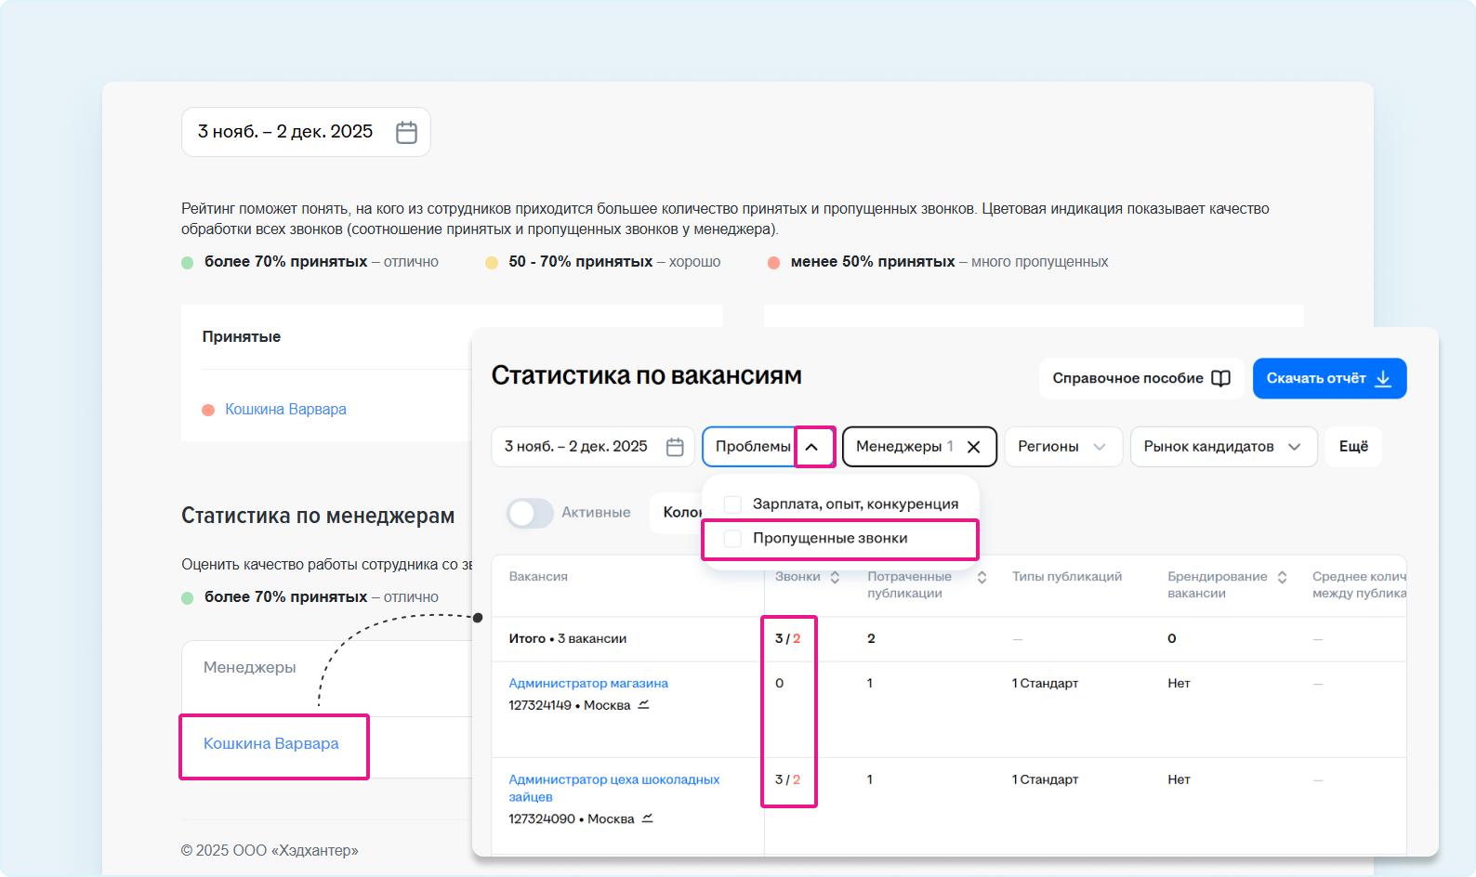Click Кошкина Варвара link under Принятые
Screen dimensions: 1476x877
pyautogui.click(x=285, y=409)
